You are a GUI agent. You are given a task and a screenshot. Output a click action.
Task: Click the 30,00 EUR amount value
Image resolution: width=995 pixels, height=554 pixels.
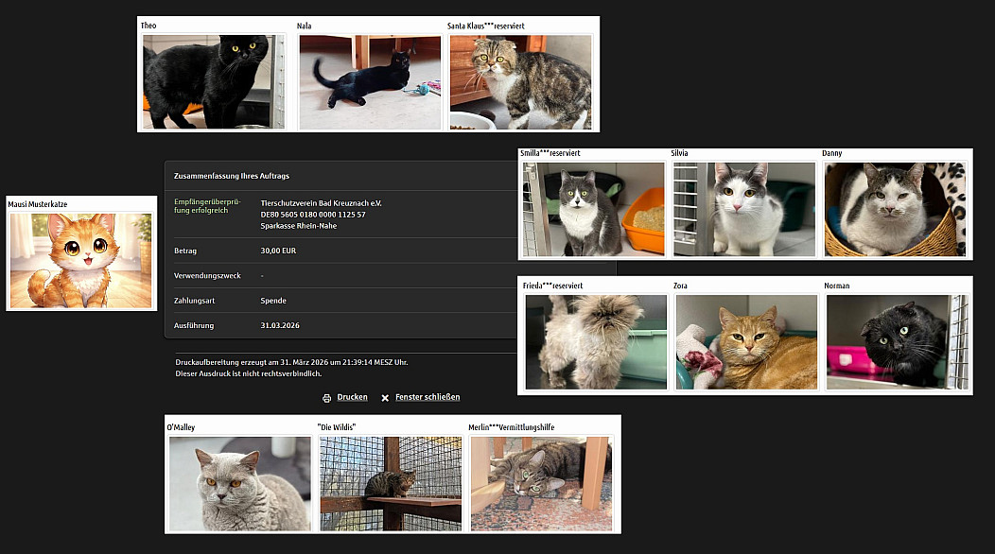tap(278, 251)
